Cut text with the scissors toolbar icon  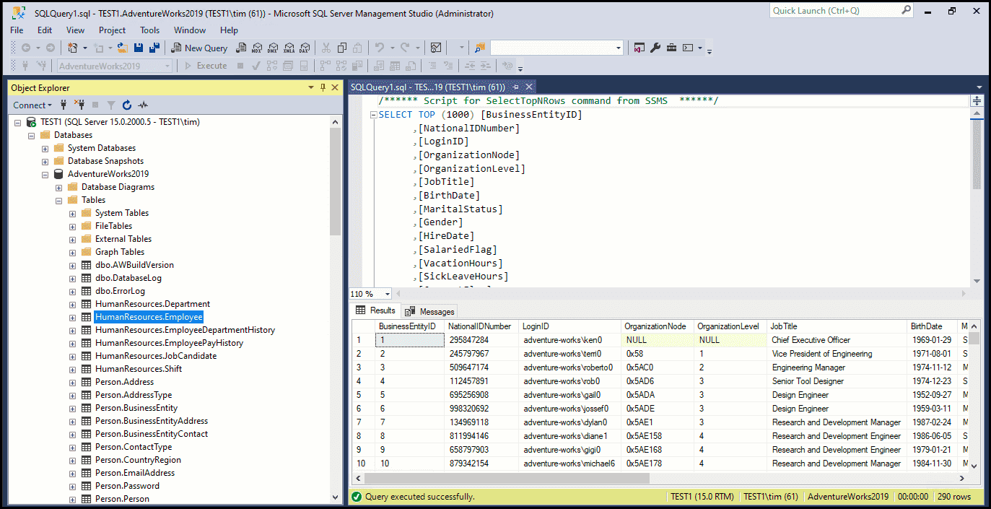tap(326, 48)
